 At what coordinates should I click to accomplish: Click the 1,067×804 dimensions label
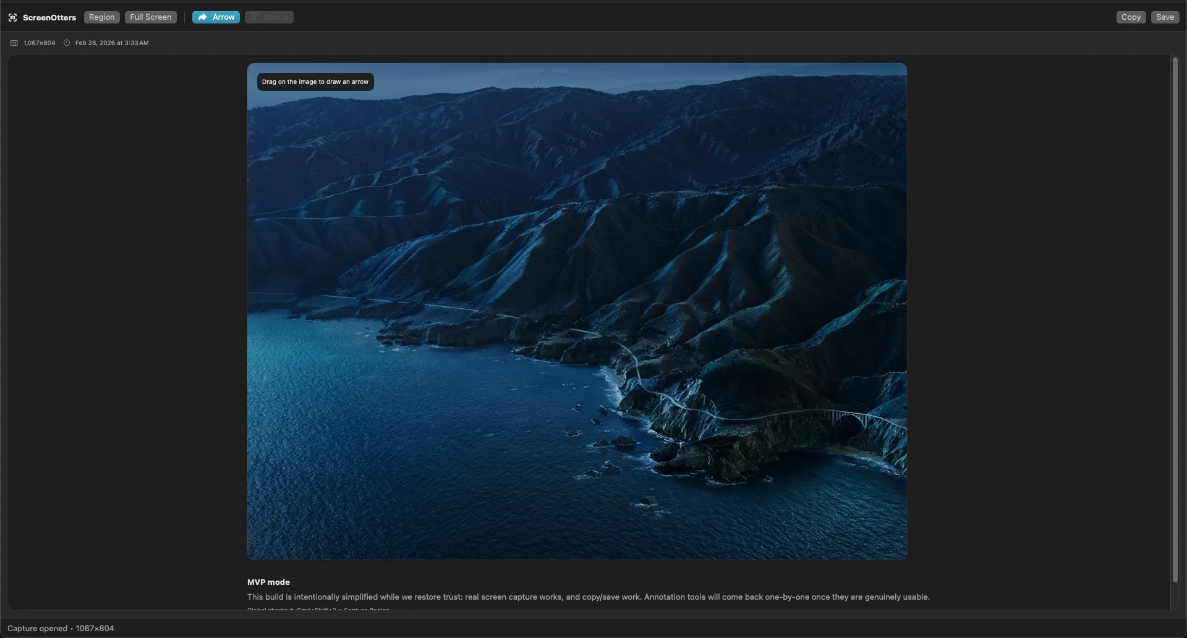click(38, 43)
